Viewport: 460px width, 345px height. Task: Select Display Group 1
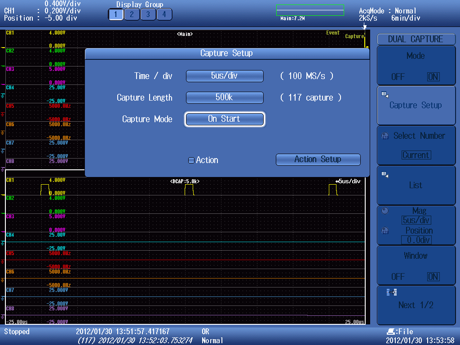click(115, 14)
